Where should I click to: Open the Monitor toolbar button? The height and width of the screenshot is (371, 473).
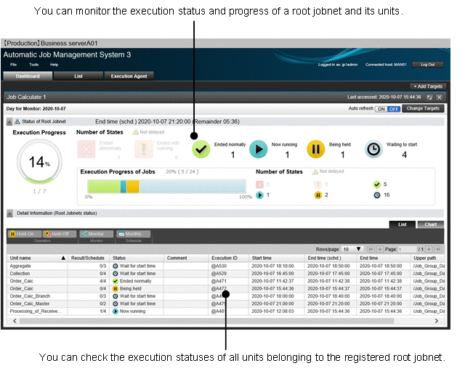click(93, 235)
